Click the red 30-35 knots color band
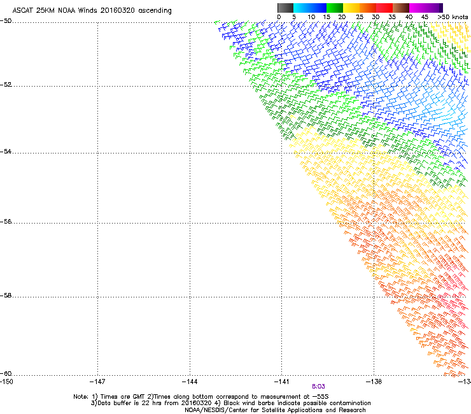Screen dimensions: 471x414 click(x=384, y=8)
